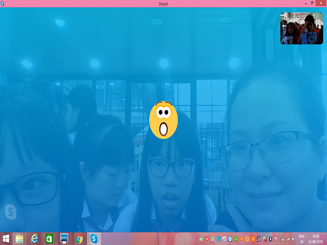327x245 pixels.
Task: Click the blue power circle tray icon
Action: coord(219,239)
